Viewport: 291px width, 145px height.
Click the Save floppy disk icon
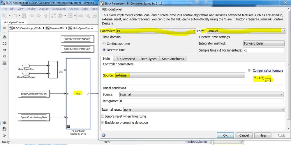(24, 16)
